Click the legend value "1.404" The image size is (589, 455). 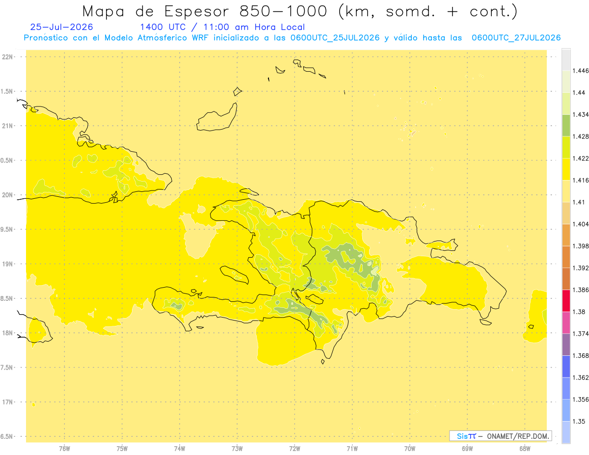click(580, 224)
